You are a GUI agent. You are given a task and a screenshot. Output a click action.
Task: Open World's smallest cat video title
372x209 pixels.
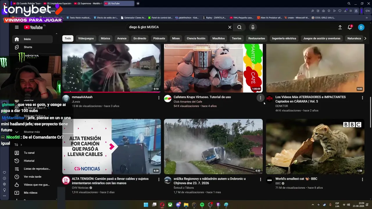coord(296,179)
